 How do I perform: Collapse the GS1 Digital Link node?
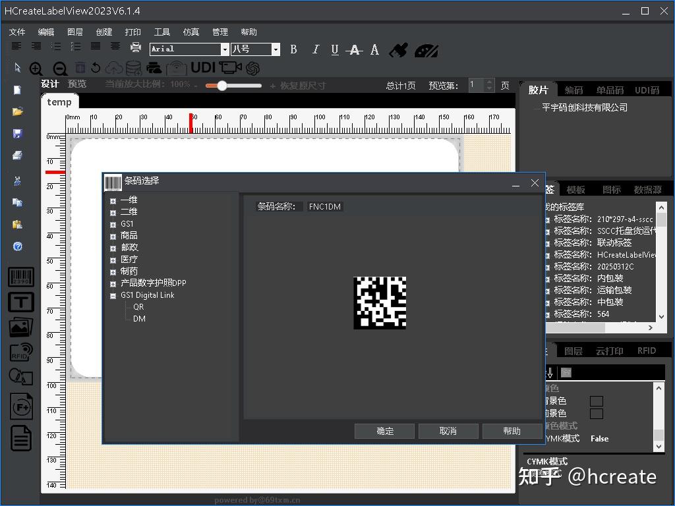click(x=113, y=296)
